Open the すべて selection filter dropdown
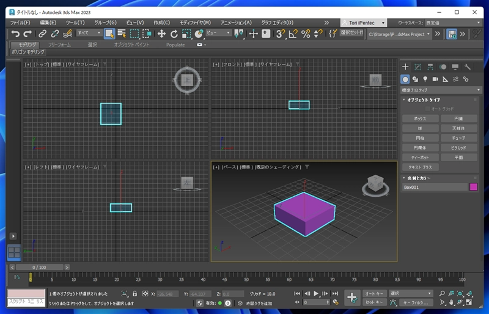489x314 pixels. [x=89, y=33]
